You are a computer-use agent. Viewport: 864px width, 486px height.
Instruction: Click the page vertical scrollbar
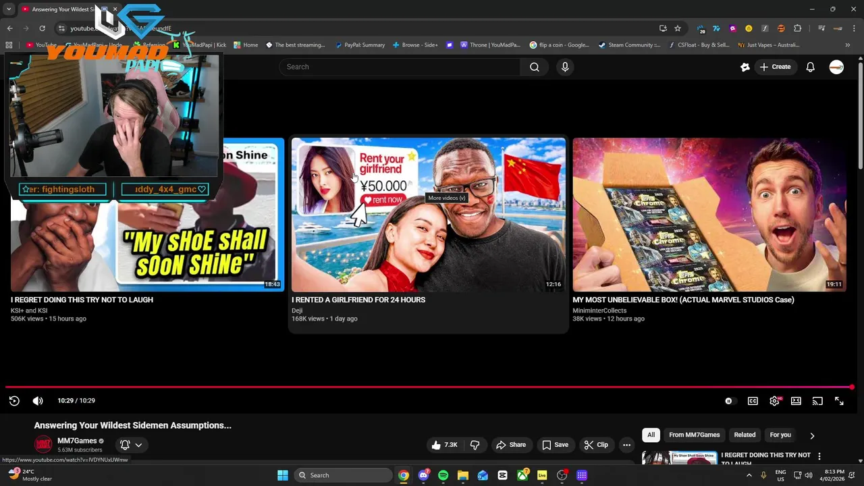click(860, 115)
